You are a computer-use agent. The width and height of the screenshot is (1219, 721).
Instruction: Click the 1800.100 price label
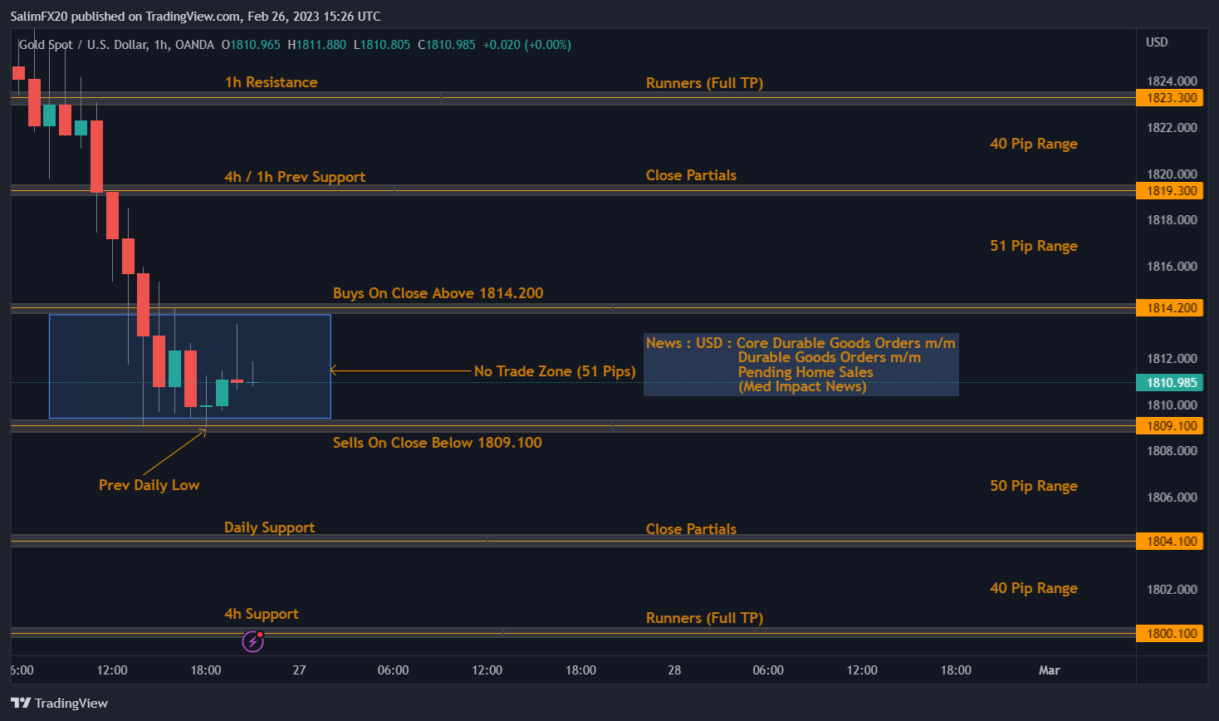(1171, 634)
